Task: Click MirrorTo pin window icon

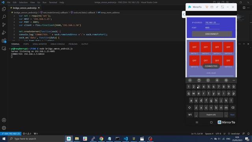Action: (x=217, y=7)
